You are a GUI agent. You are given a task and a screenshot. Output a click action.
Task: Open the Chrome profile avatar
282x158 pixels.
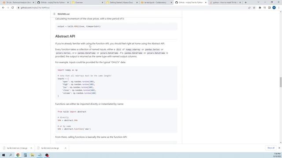[274, 8]
